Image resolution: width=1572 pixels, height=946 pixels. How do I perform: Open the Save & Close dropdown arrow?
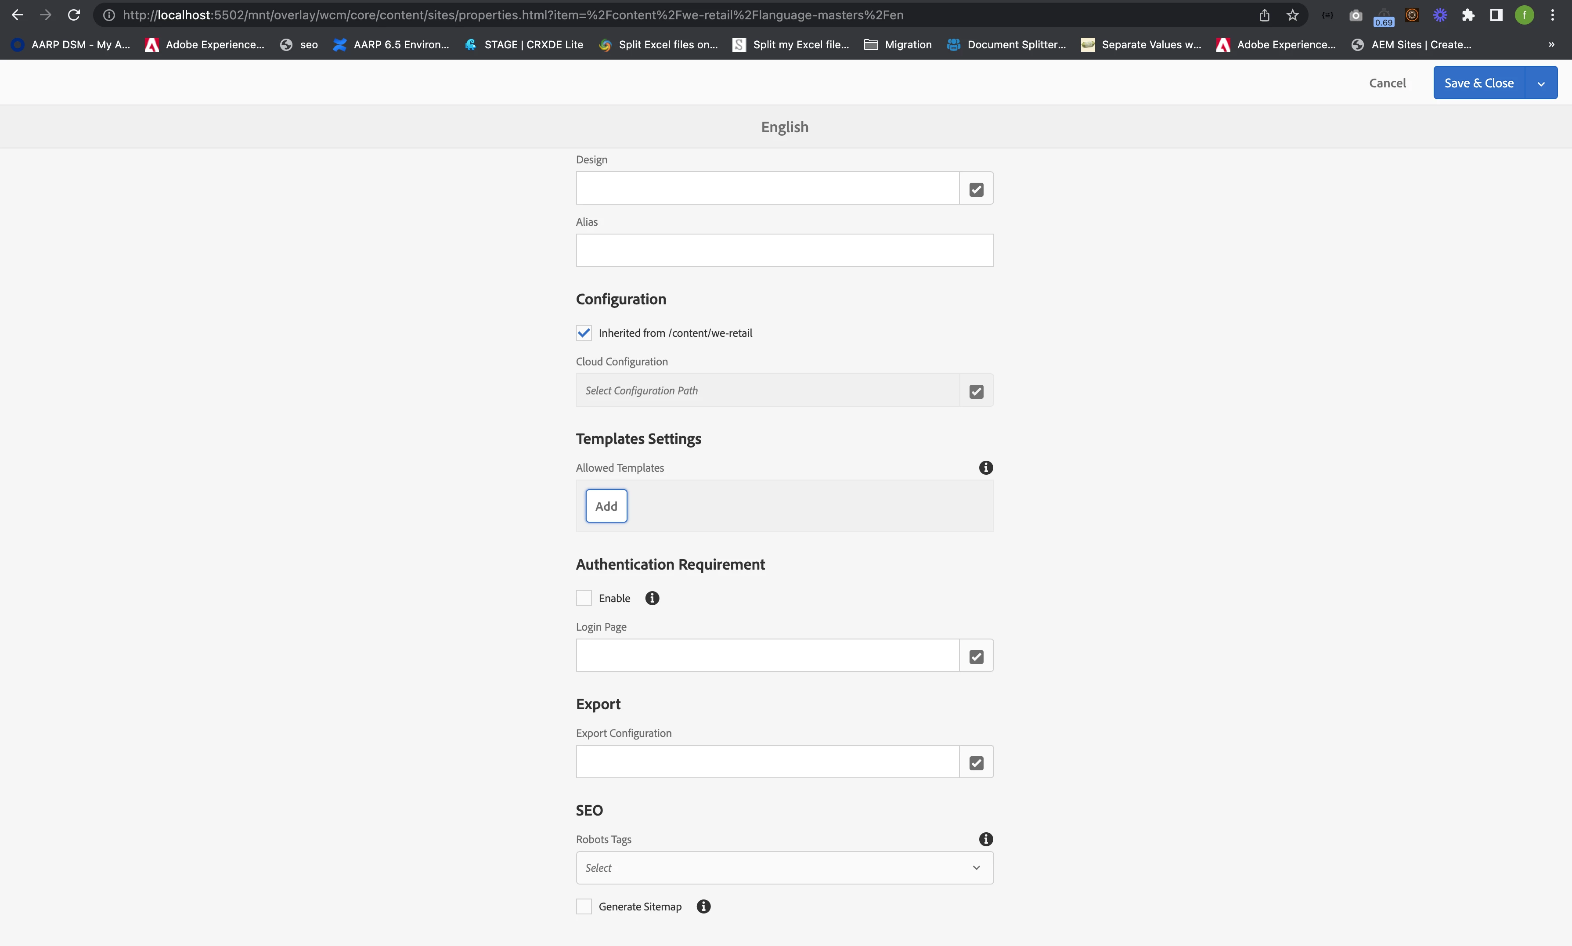click(x=1541, y=83)
